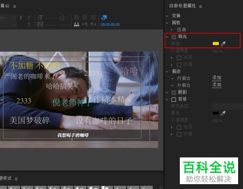Open the black background color swatch

[x=216, y=113]
